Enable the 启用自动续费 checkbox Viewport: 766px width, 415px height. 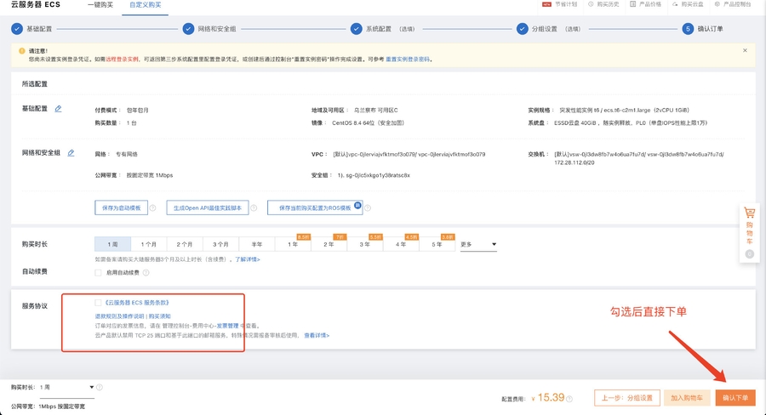pos(98,272)
